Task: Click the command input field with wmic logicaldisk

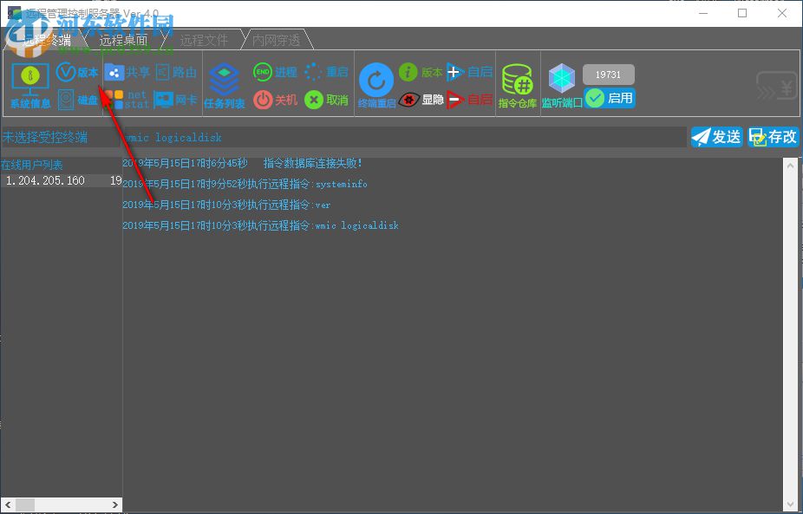Action: point(404,137)
